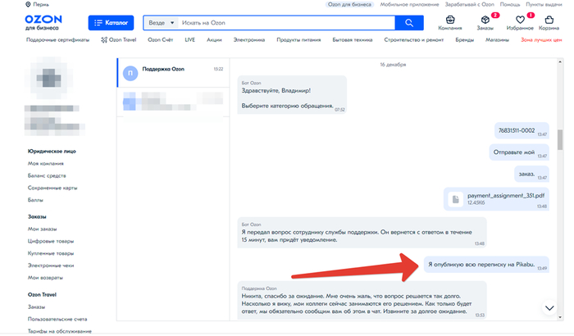
Task: Click chat scrollbar up arrow
Action: click(x=560, y=61)
